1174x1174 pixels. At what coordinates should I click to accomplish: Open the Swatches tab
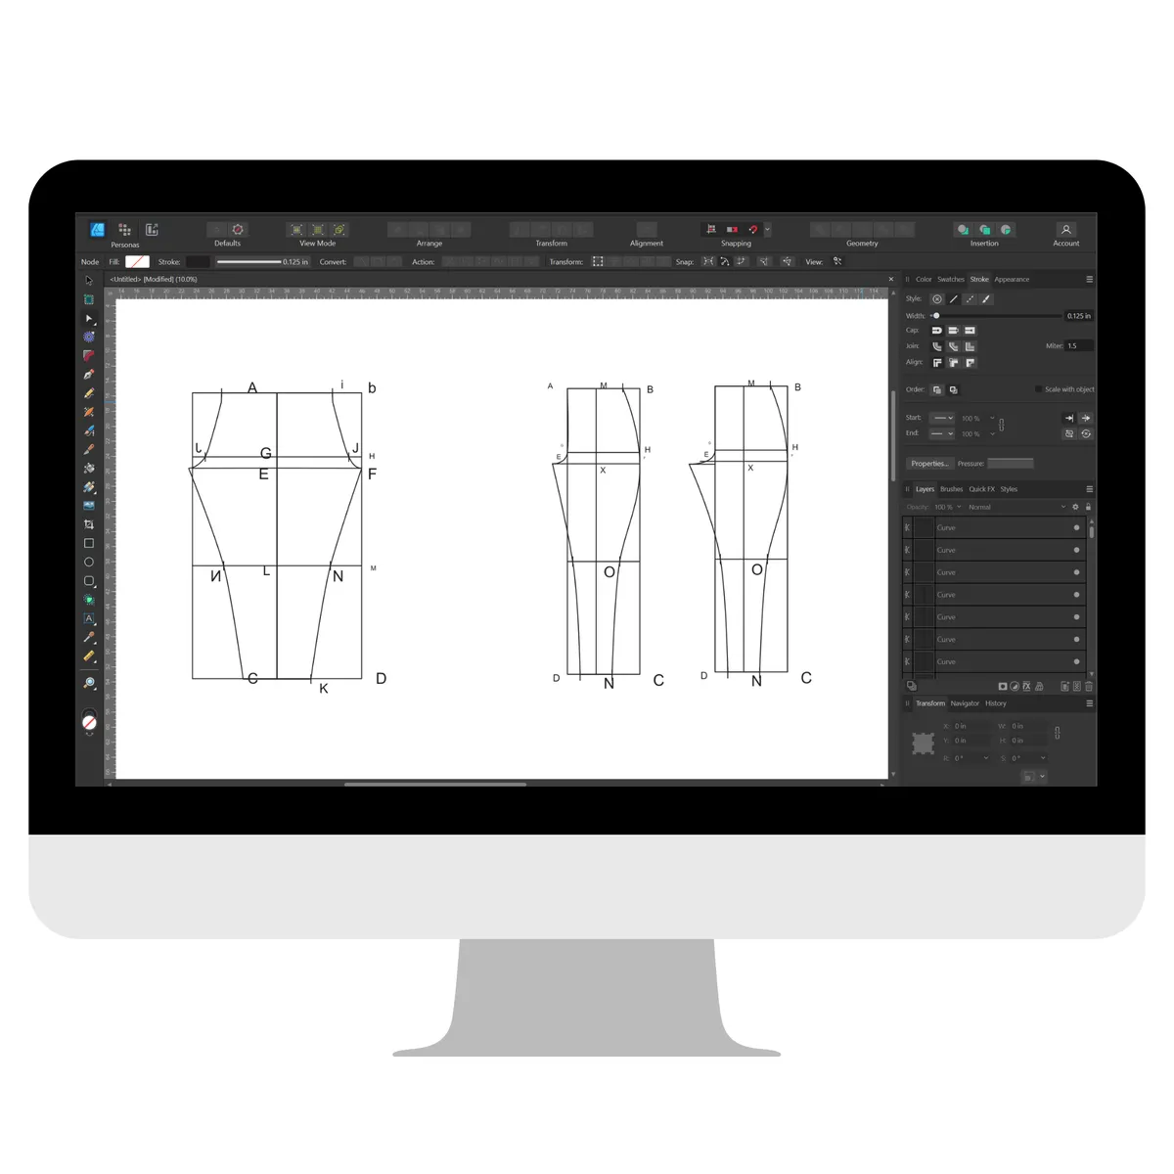click(x=951, y=280)
